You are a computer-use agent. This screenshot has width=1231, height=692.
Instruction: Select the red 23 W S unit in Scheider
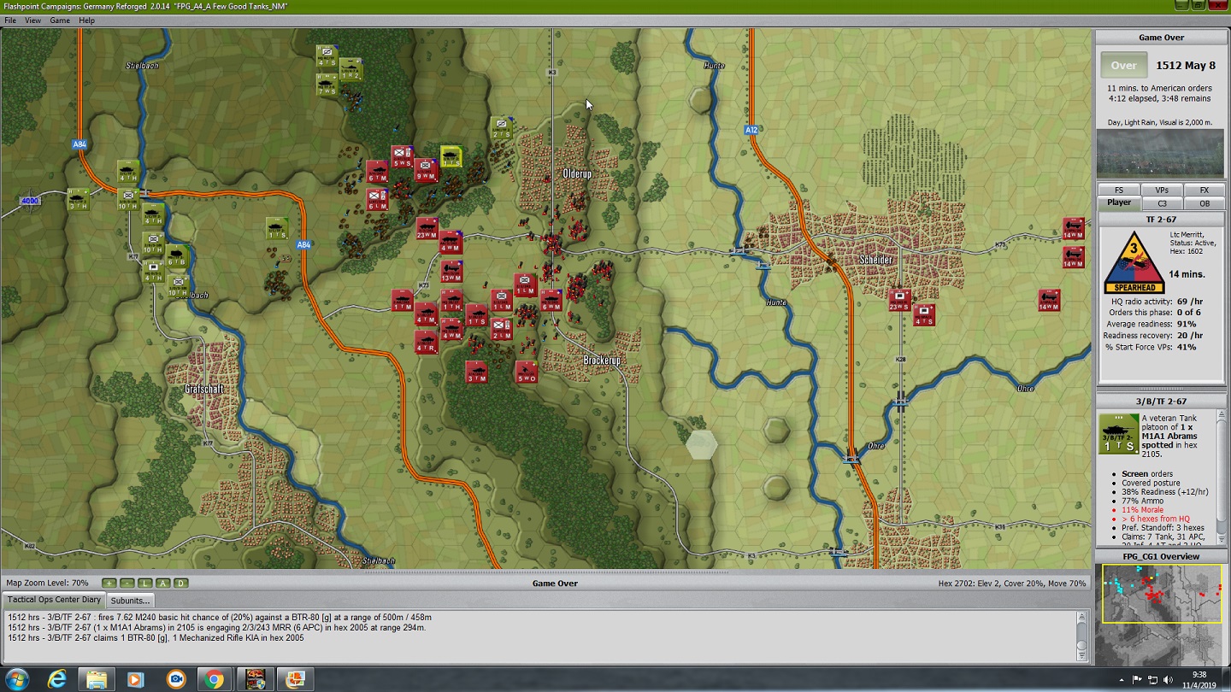click(x=898, y=301)
